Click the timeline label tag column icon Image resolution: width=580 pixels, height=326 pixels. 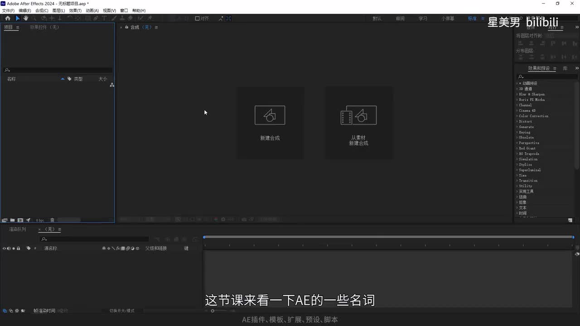(29, 248)
